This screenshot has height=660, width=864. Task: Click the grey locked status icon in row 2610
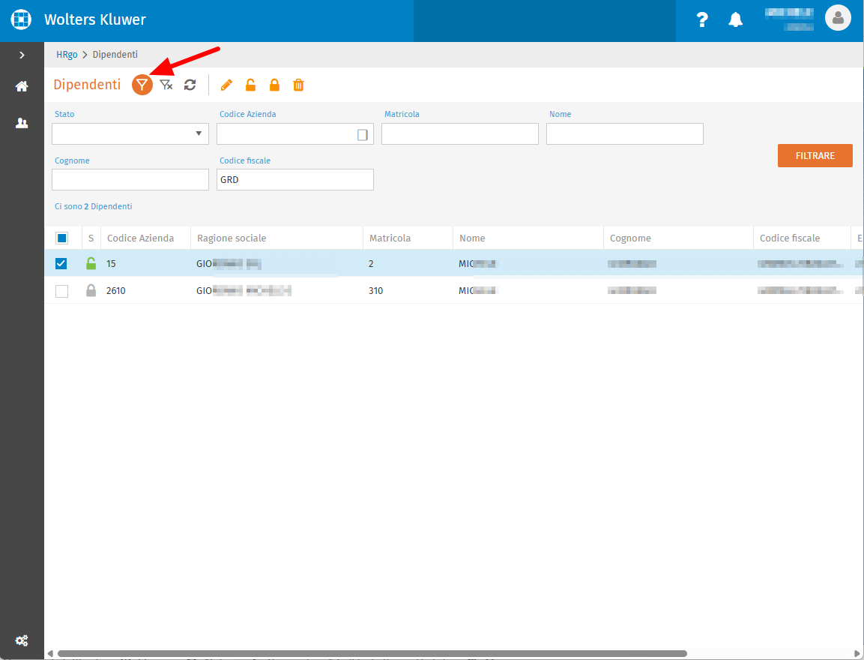[x=91, y=290]
